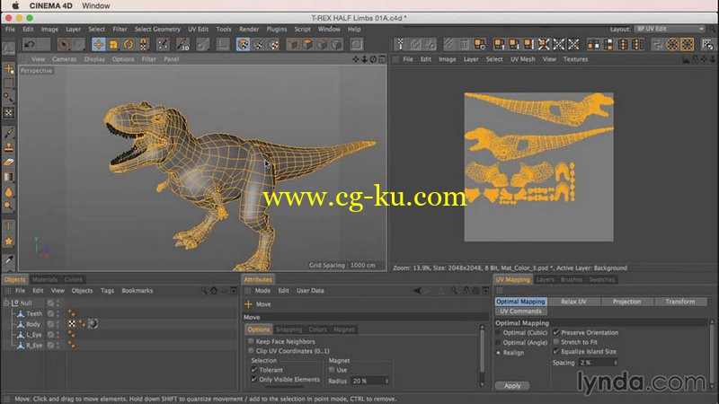
Task: Enable Clip UV Coordinates checkbox
Action: [251, 351]
